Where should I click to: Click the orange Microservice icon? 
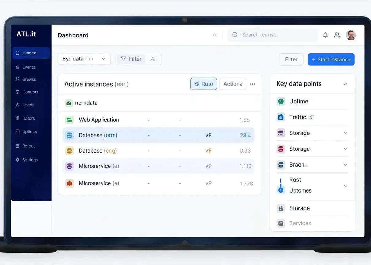tap(69, 183)
